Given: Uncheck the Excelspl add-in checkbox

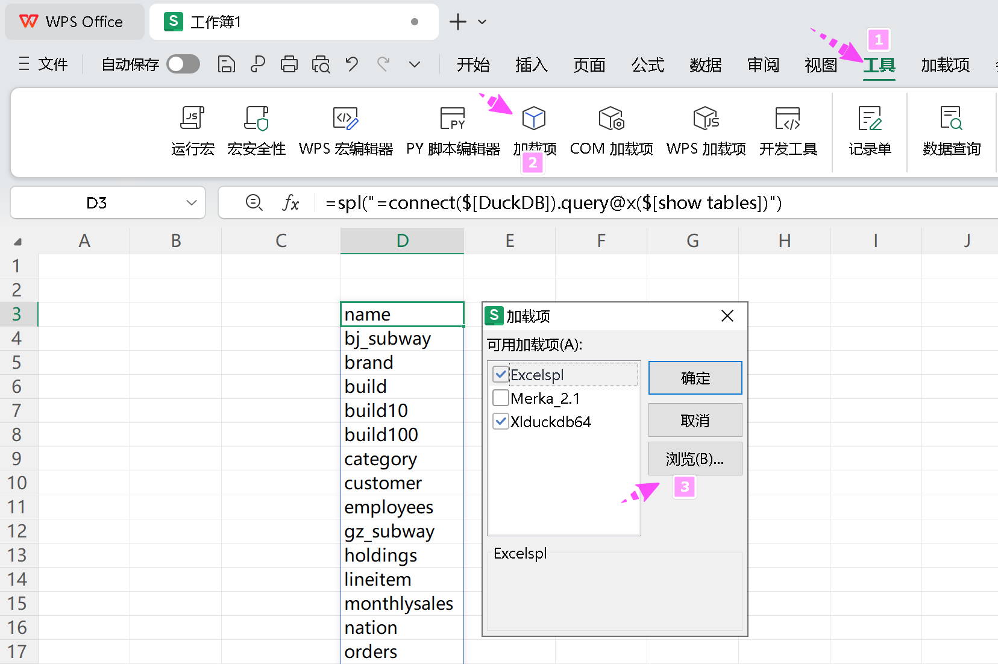Looking at the screenshot, I should [501, 374].
